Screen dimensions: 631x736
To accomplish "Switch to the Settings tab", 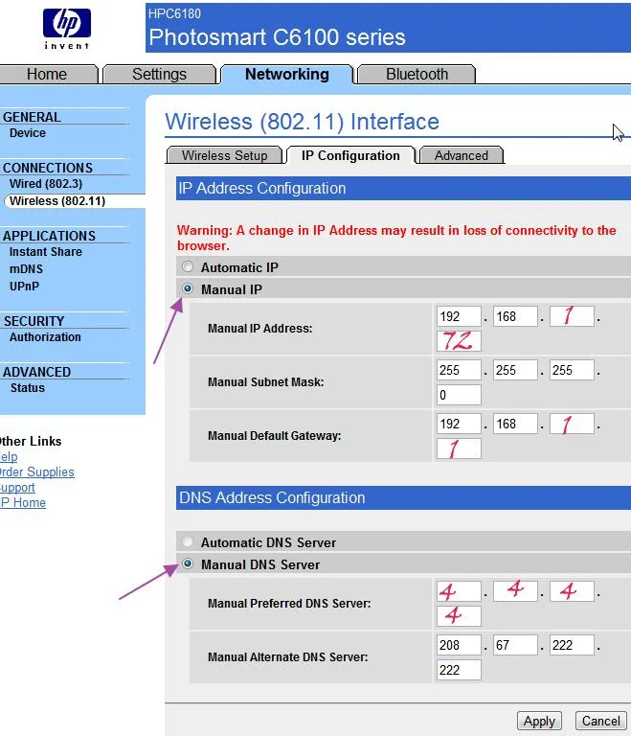I will click(160, 74).
